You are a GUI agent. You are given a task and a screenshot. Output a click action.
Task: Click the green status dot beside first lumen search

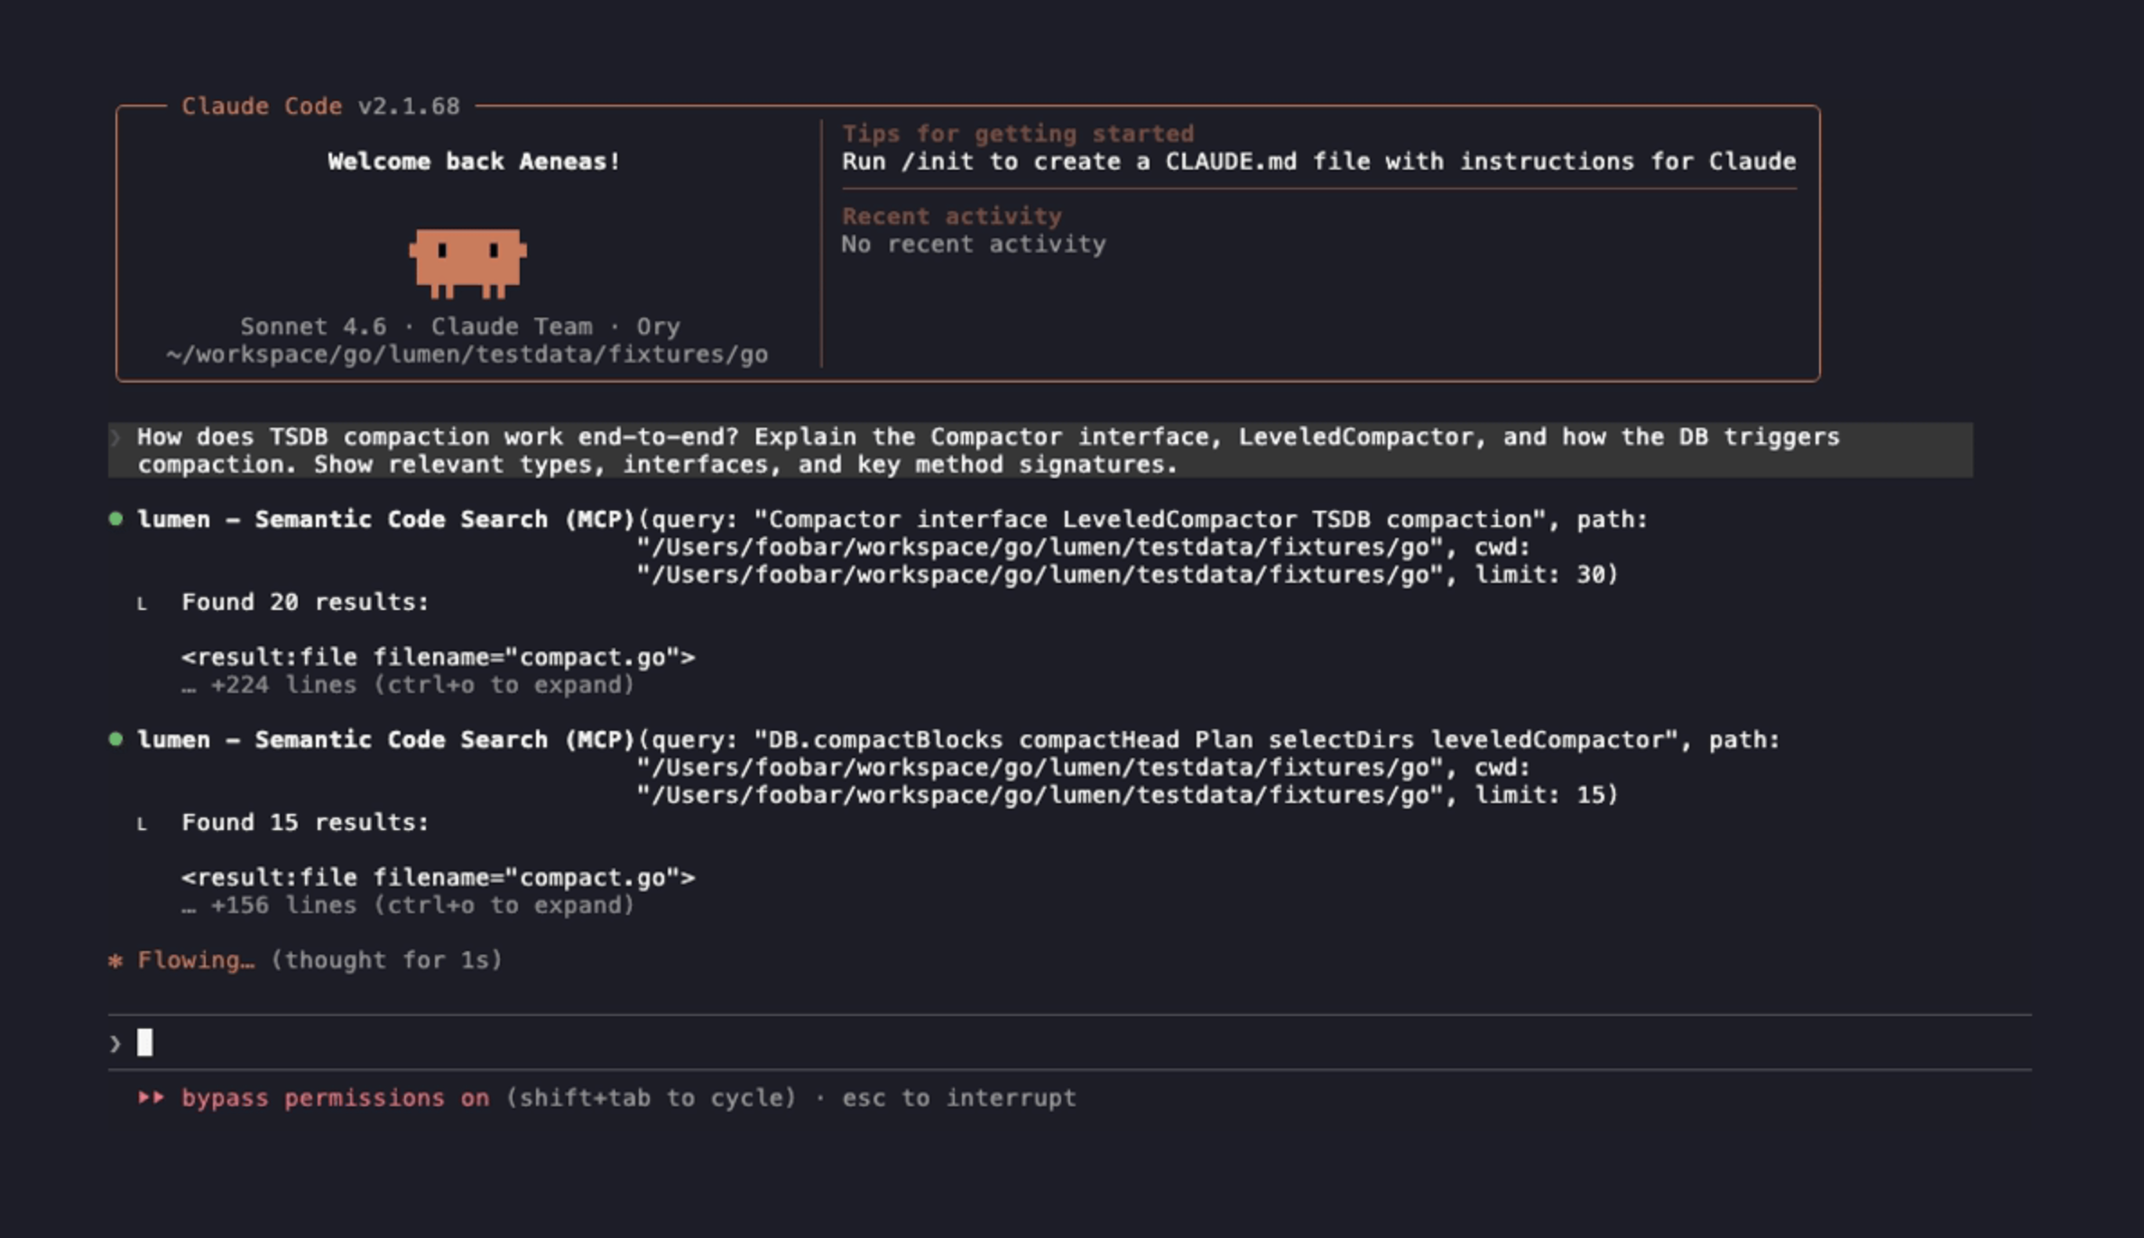pos(116,519)
